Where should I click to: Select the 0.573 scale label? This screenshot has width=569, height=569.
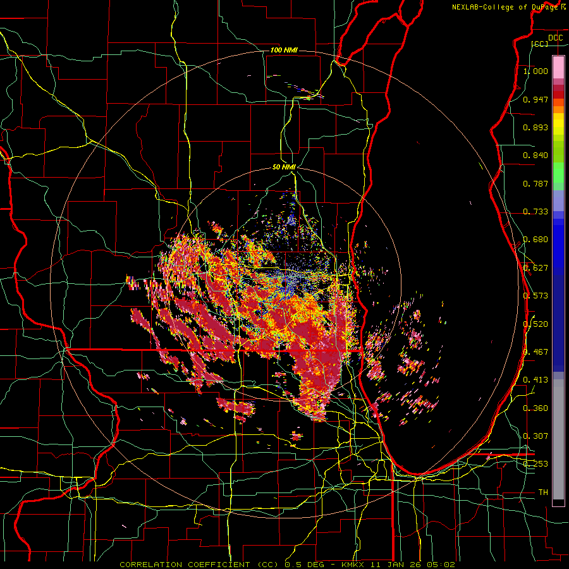click(x=535, y=296)
